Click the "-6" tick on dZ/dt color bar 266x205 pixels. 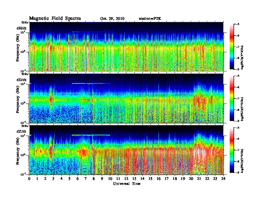(238, 139)
